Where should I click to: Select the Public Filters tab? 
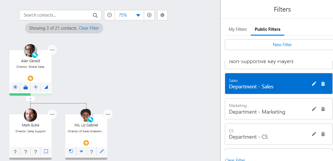[267, 29]
